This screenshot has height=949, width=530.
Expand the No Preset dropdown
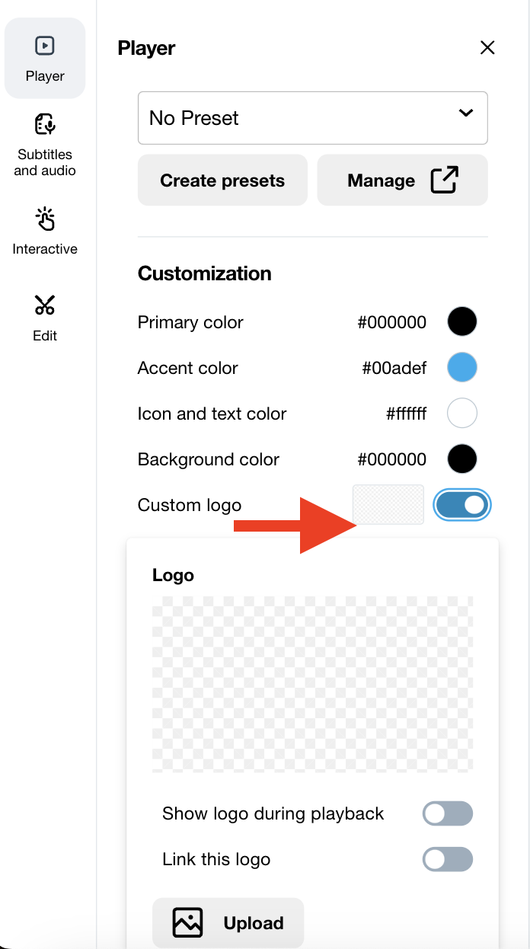coord(312,118)
